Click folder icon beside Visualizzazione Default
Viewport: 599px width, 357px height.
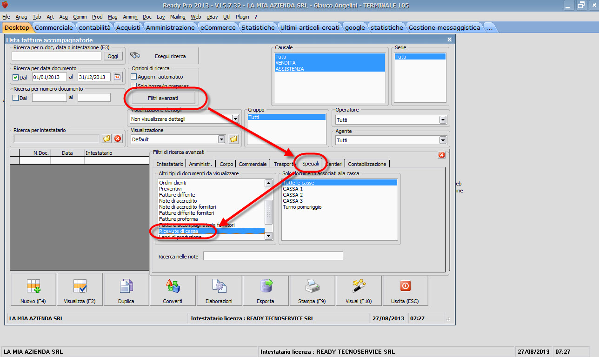point(233,139)
